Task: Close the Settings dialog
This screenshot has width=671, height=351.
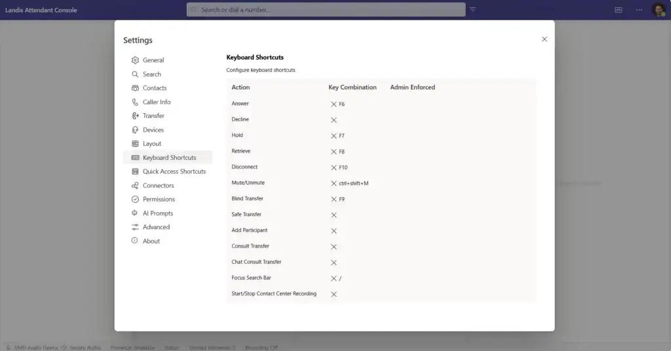Action: [x=545, y=39]
